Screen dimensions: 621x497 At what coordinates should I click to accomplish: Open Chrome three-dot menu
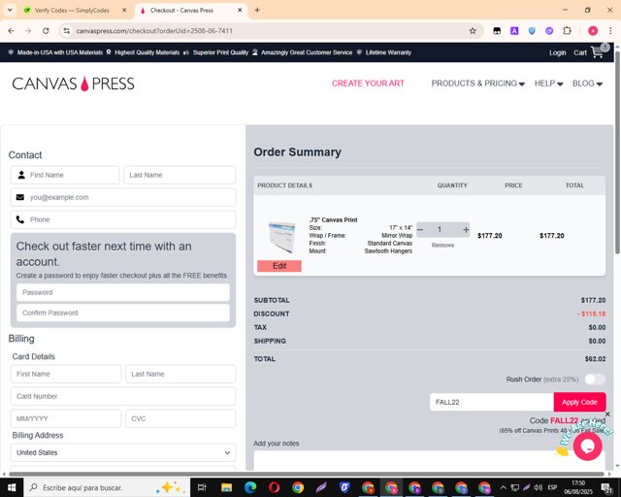coord(610,30)
